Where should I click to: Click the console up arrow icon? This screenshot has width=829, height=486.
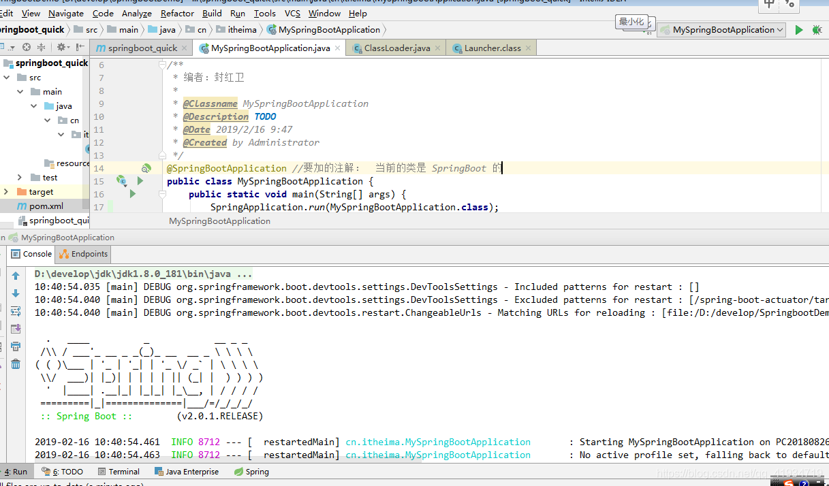click(x=16, y=276)
